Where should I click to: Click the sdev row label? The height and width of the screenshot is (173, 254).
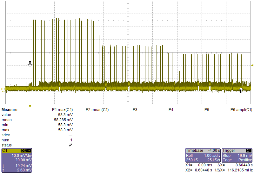[6, 135]
